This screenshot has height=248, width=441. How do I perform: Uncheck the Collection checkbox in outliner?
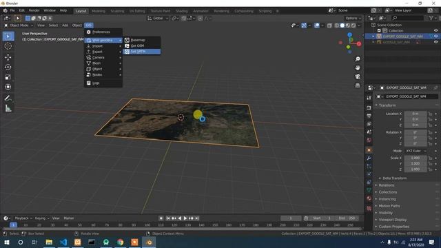tap(379, 30)
